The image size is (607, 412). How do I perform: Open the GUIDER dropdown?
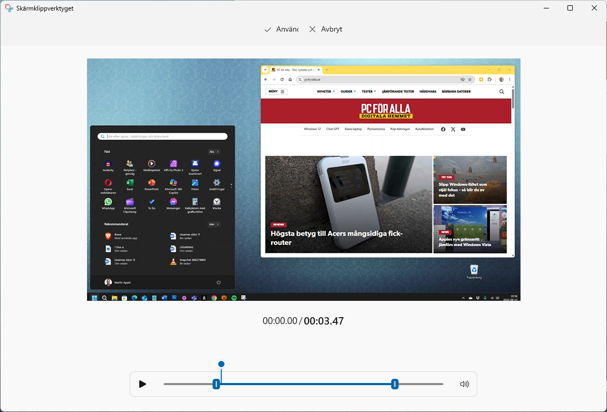348,91
